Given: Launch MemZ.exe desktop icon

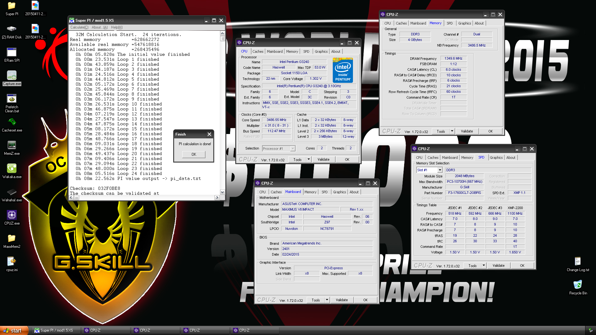Looking at the screenshot, I should [12, 148].
